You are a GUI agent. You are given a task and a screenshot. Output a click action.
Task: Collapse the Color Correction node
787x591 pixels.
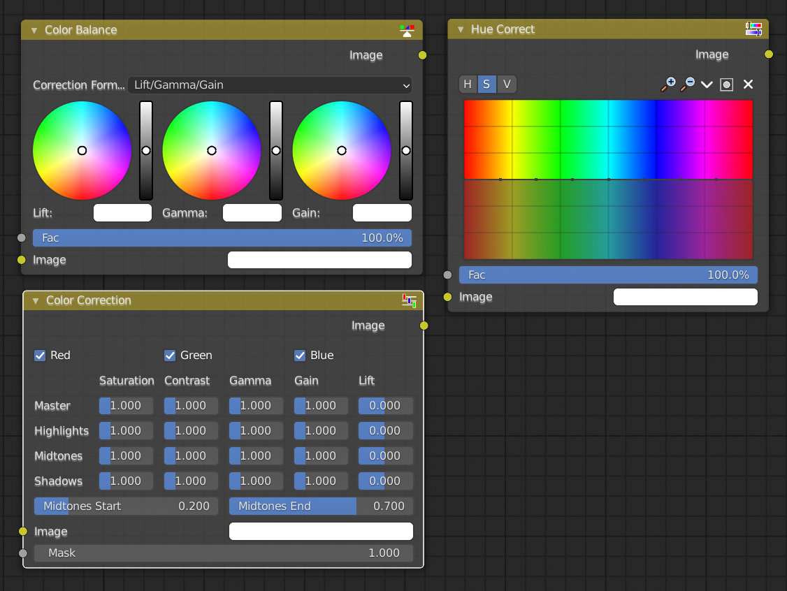(36, 301)
